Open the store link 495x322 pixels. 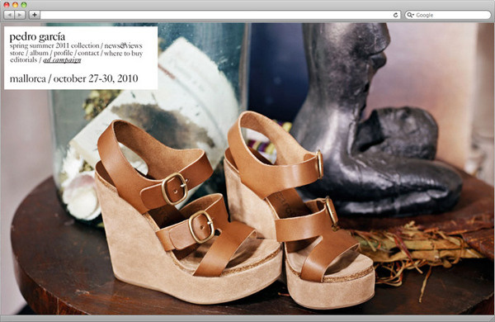(16, 53)
